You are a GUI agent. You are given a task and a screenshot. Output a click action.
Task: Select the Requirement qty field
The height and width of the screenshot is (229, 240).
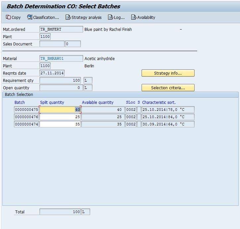(x=60, y=80)
